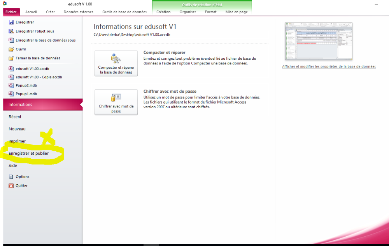The width and height of the screenshot is (389, 246).
Task: Open recent file edusoft V1.00.accdb
Action: point(32,69)
